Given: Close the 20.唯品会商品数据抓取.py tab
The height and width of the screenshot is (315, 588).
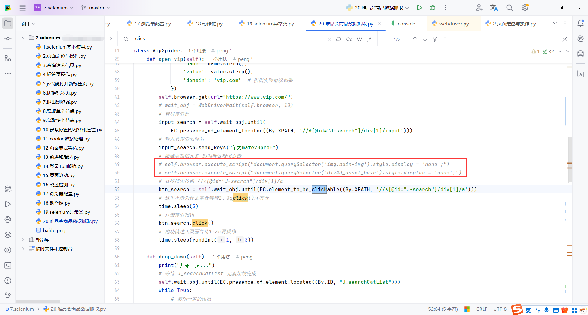Looking at the screenshot, I should pyautogui.click(x=379, y=23).
